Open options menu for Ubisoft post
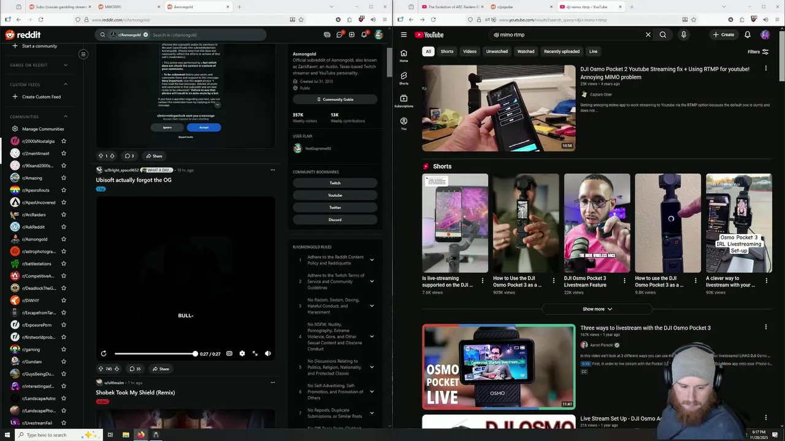Viewport: 785px width, 441px height. tap(273, 170)
